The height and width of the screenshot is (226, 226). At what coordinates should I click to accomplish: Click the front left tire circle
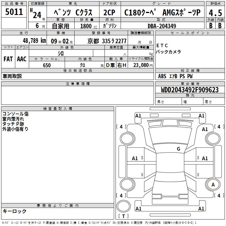click(x=127, y=139)
